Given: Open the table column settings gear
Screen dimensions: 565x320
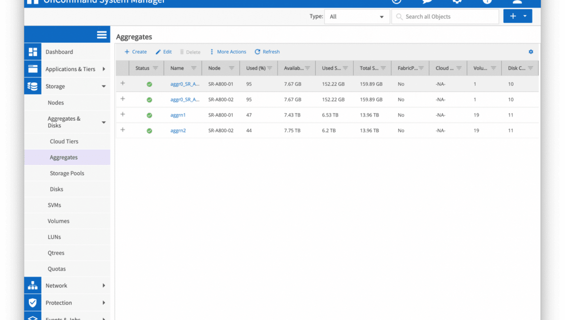Looking at the screenshot, I should 531,52.
